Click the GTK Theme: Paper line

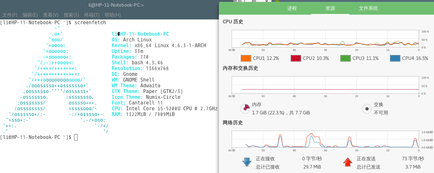pos(147,91)
